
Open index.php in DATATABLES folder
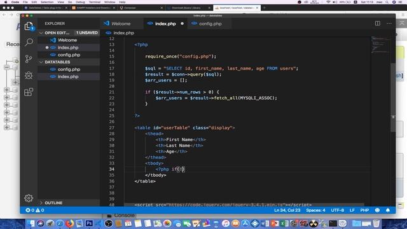pyautogui.click(x=69, y=76)
